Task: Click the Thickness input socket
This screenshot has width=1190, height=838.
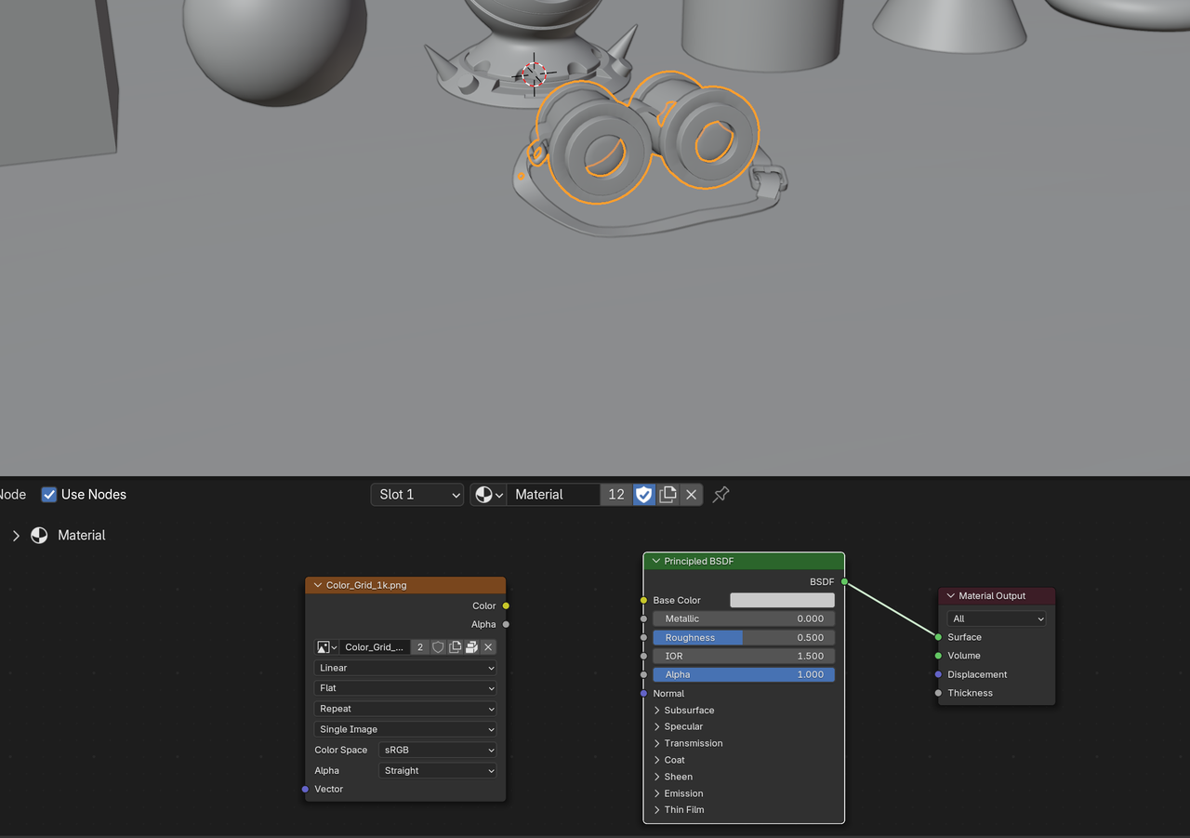Action: 938,693
